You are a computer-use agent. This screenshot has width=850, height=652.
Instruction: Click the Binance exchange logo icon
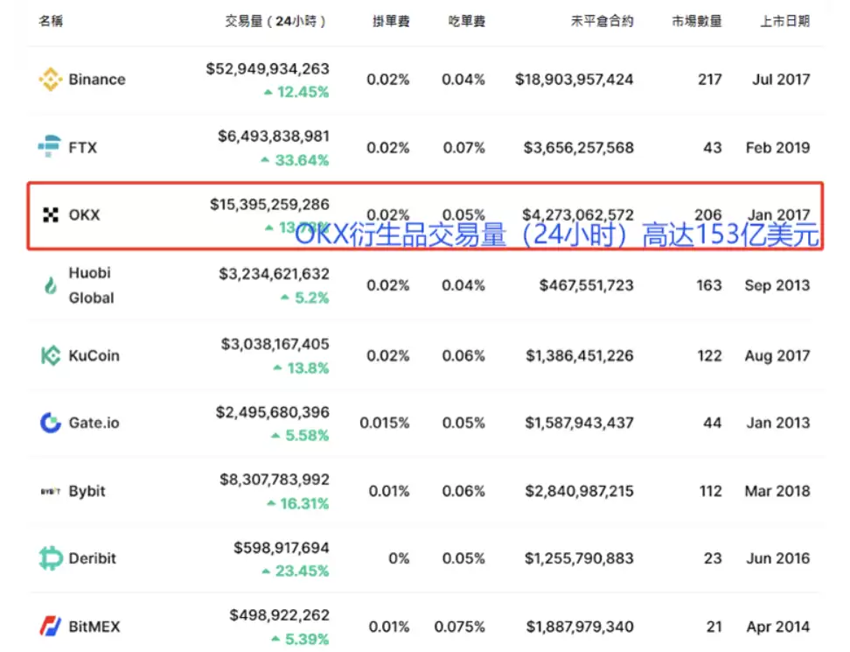(x=52, y=79)
